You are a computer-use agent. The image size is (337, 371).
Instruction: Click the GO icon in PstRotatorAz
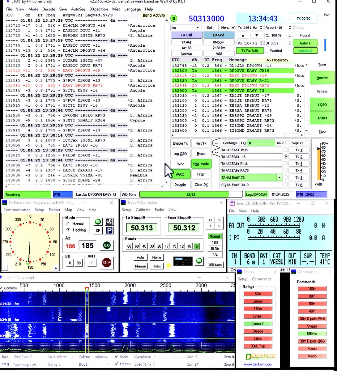click(106, 245)
